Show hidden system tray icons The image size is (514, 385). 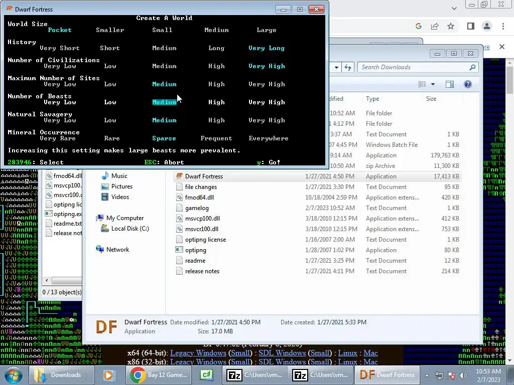427,375
